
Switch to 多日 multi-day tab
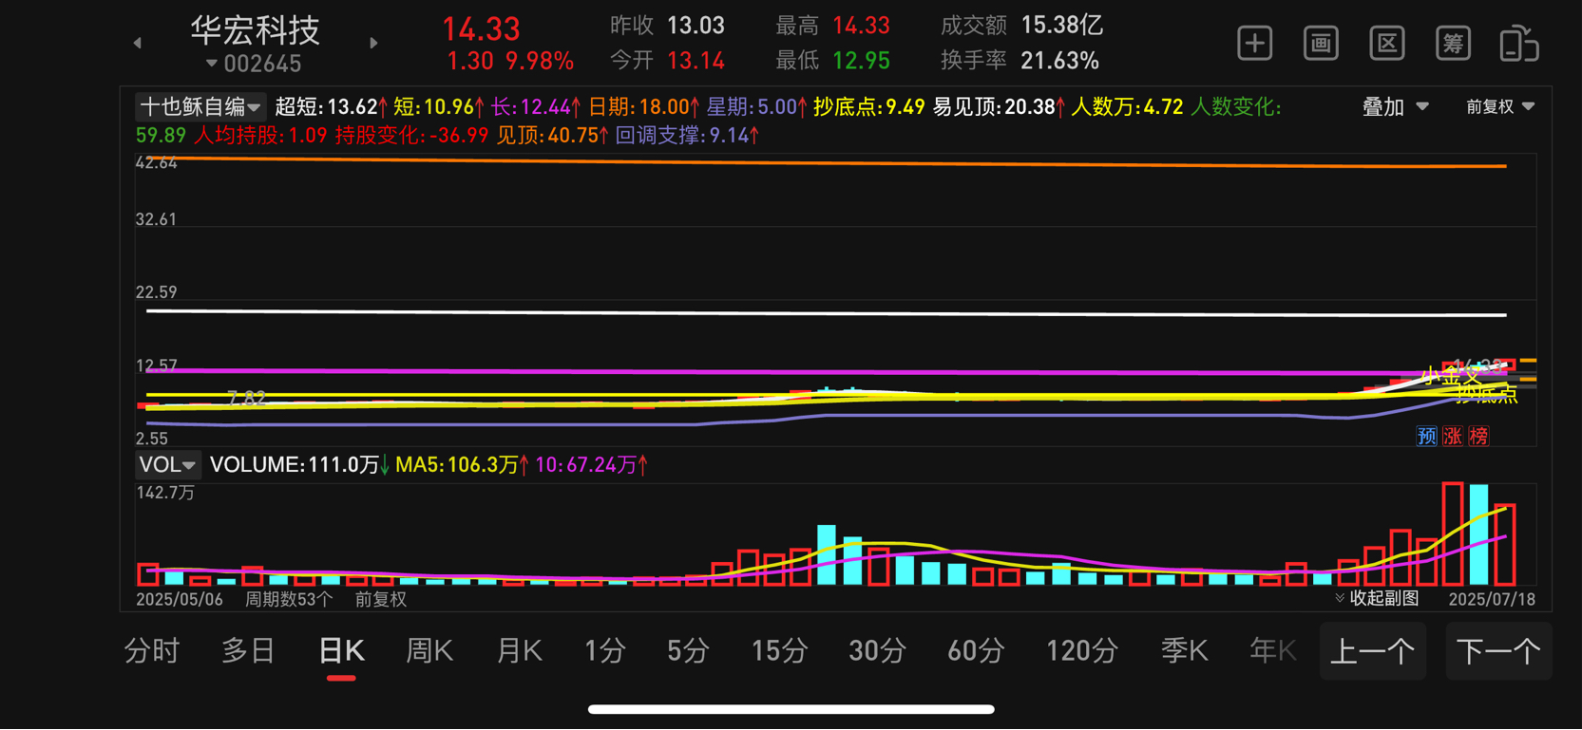[x=248, y=651]
